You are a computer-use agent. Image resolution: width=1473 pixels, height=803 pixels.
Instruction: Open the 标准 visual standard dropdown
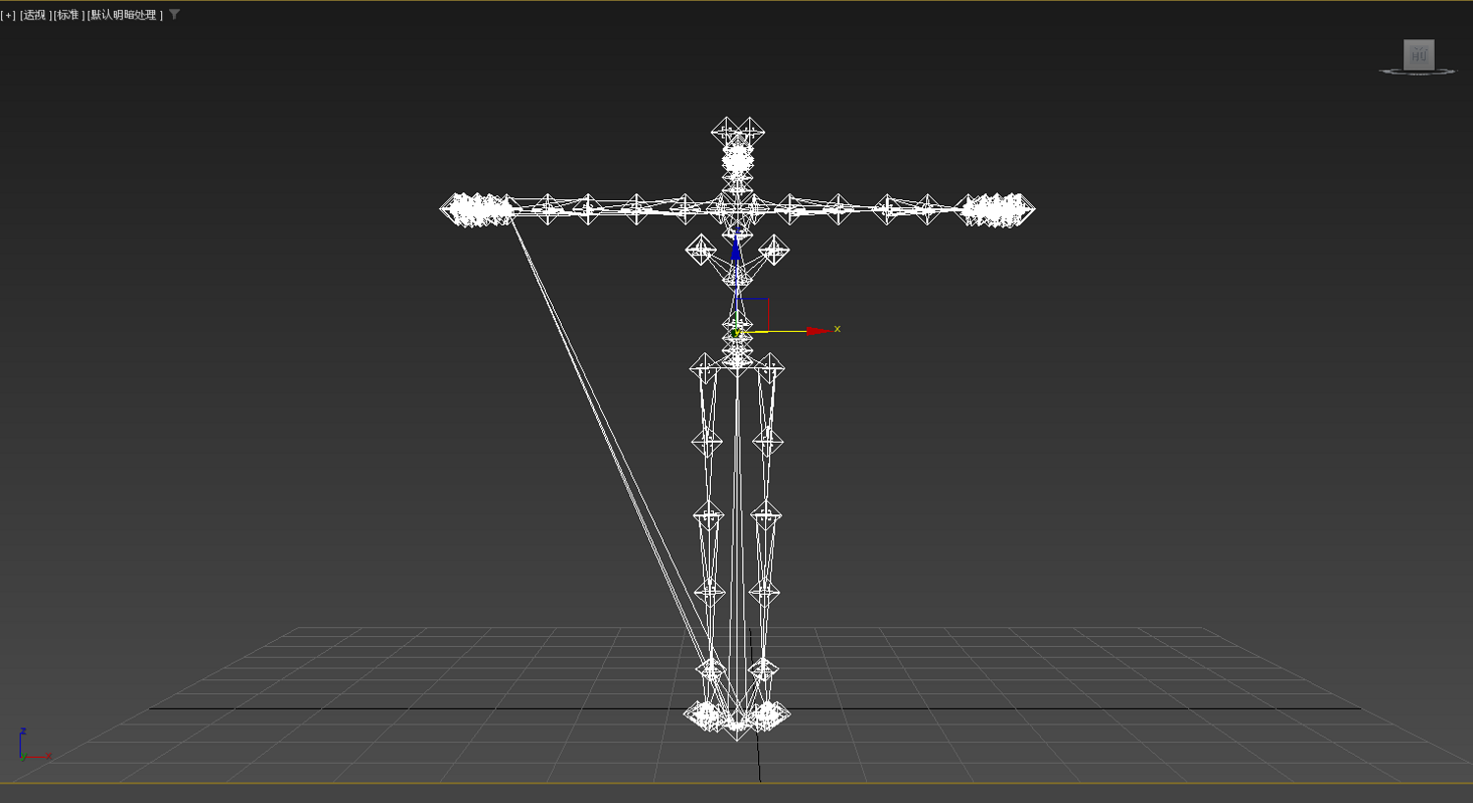point(69,15)
